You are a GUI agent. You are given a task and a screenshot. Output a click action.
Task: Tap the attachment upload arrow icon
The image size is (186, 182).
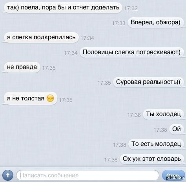(x=8, y=175)
